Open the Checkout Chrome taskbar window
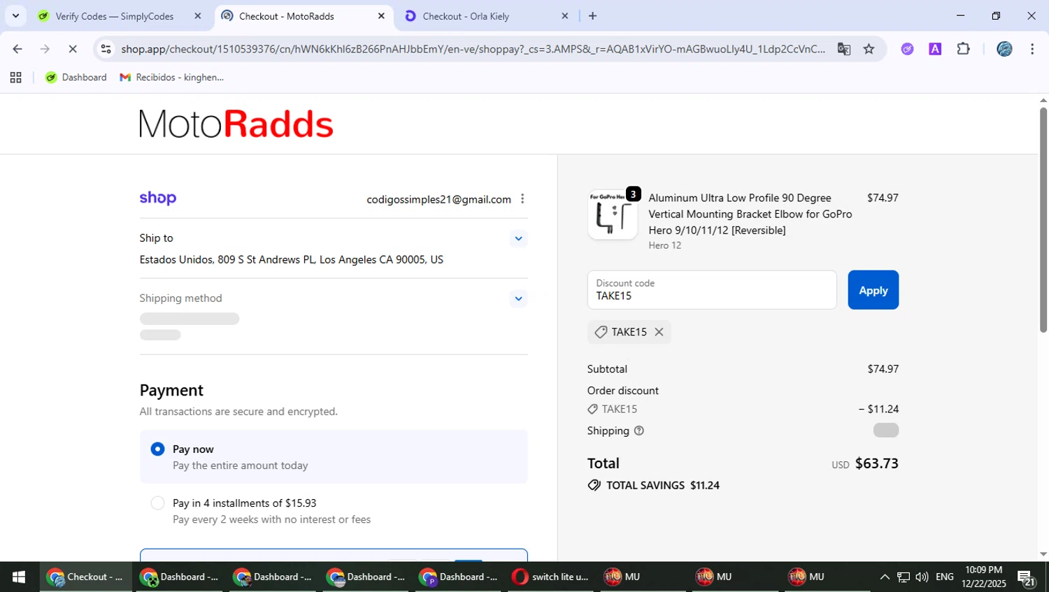1049x592 pixels. click(x=85, y=577)
